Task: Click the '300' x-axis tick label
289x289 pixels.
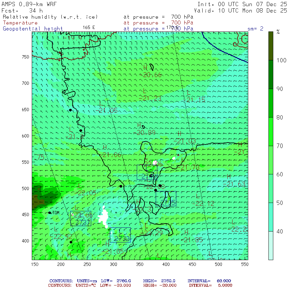Action: pyautogui.click(x=114, y=264)
